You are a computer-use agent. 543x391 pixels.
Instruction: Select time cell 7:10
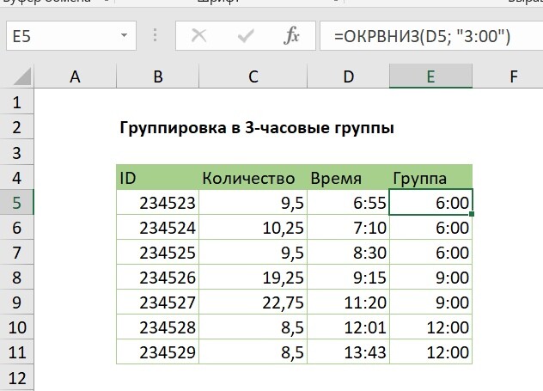click(x=348, y=227)
